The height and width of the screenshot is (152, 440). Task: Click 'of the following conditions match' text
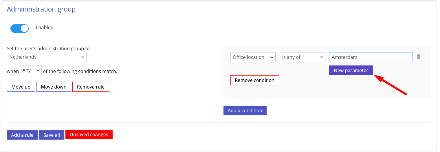[x=80, y=71]
